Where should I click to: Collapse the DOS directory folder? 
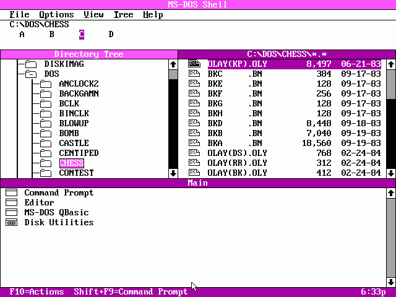click(30, 74)
